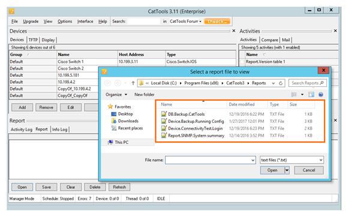The width and height of the screenshot is (348, 217).
Task: Cancel the report file dialog
Action: tap(309, 170)
